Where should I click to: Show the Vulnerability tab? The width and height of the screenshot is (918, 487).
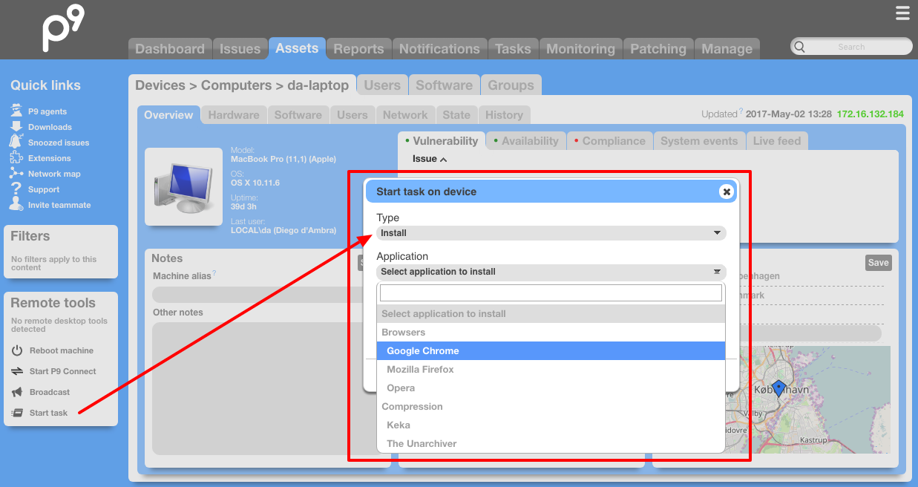[442, 141]
